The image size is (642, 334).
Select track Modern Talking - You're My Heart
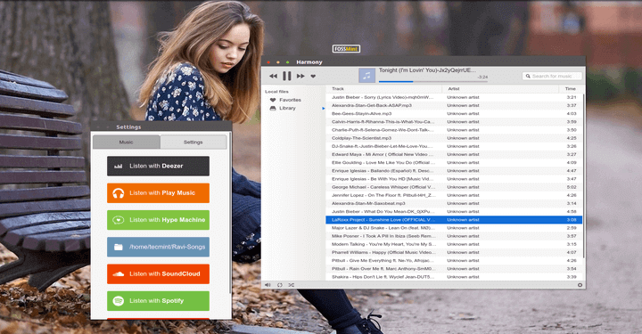click(454, 244)
